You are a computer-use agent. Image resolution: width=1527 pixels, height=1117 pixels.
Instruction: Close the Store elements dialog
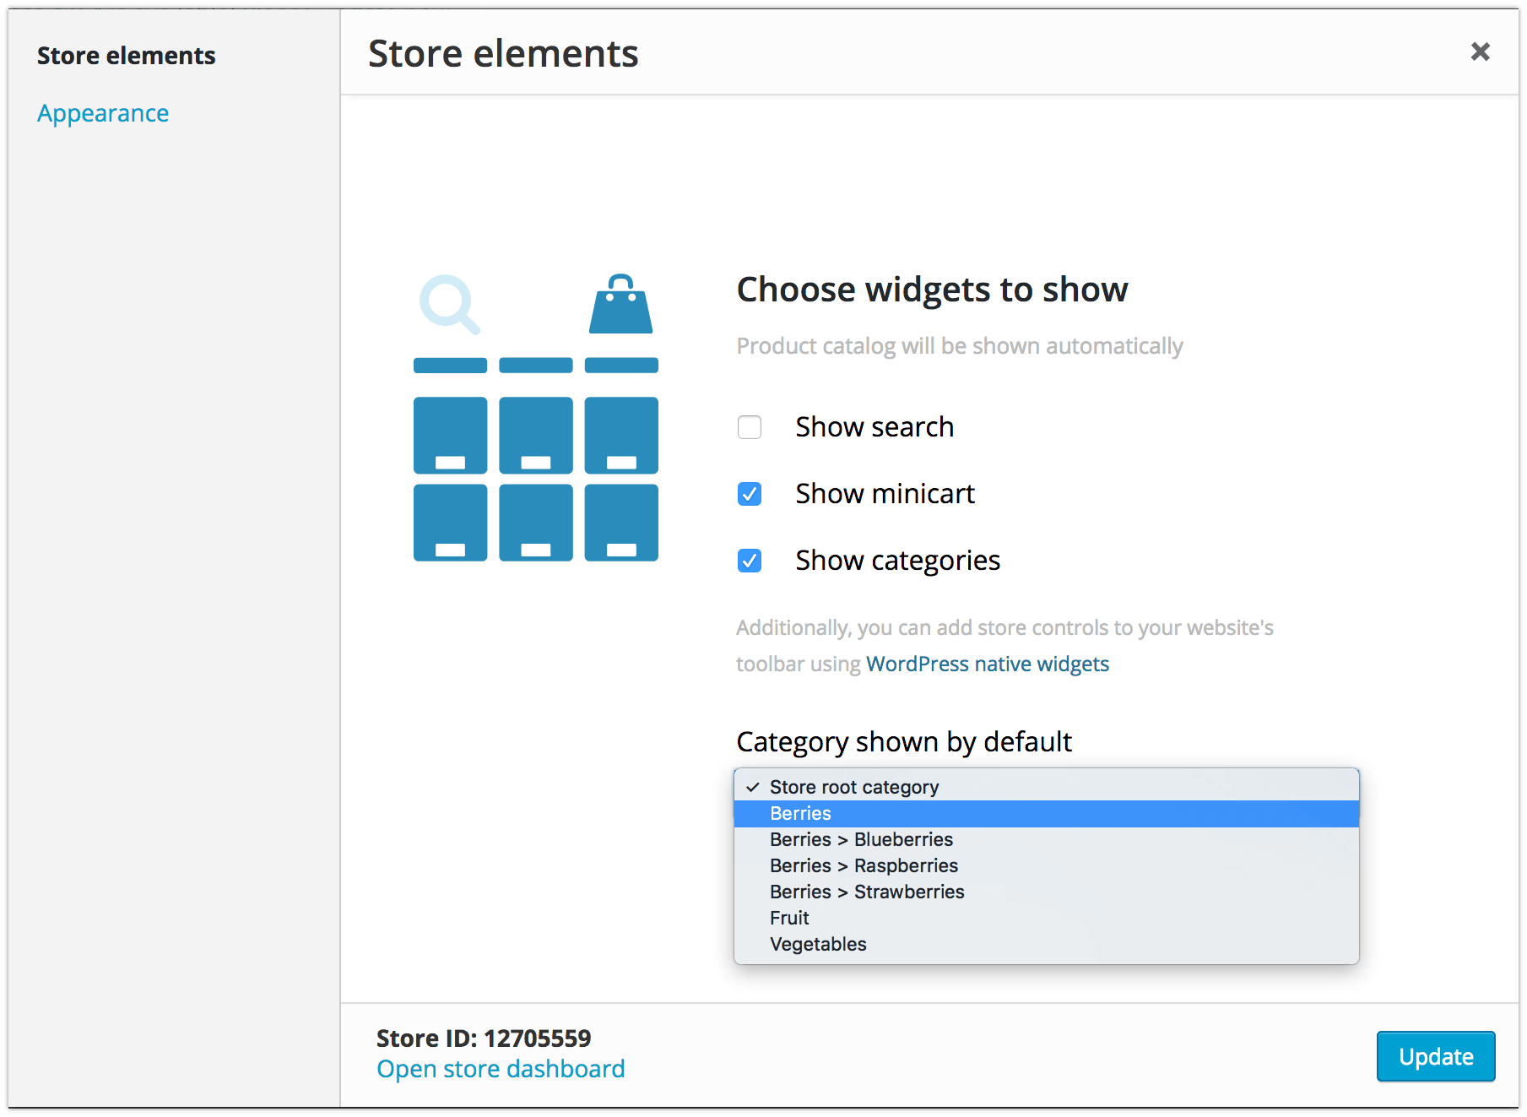[1480, 52]
